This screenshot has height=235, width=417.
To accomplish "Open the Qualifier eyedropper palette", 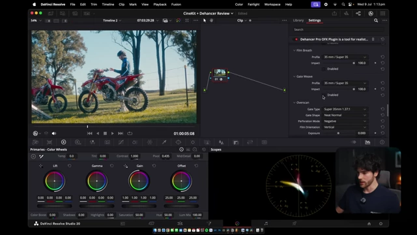I will pos(164,142).
